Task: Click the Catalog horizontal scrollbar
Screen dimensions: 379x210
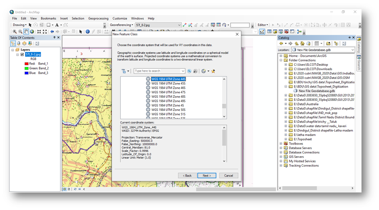Action: [299, 188]
